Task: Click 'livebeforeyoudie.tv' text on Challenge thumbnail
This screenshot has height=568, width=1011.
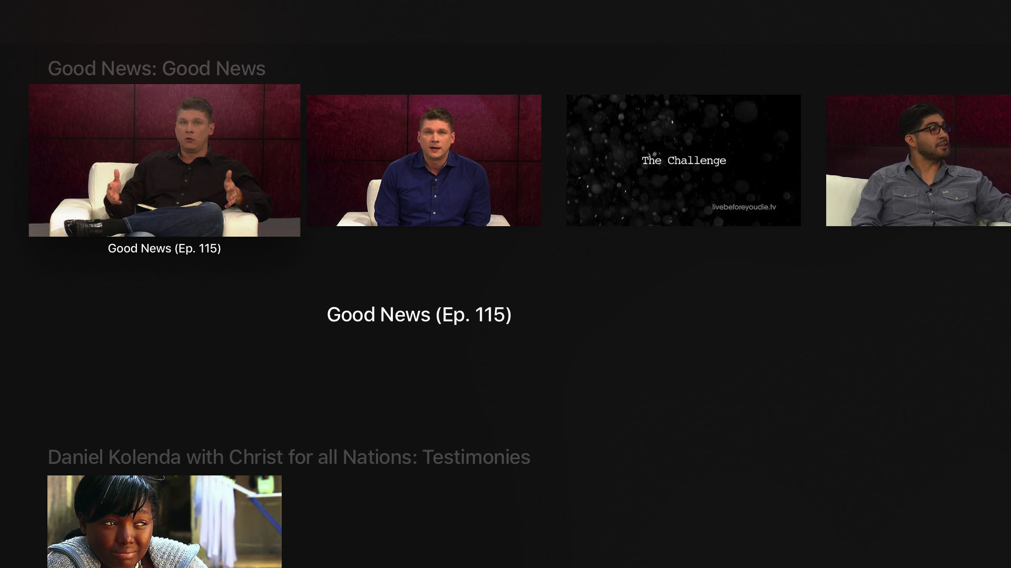Action: (744, 207)
